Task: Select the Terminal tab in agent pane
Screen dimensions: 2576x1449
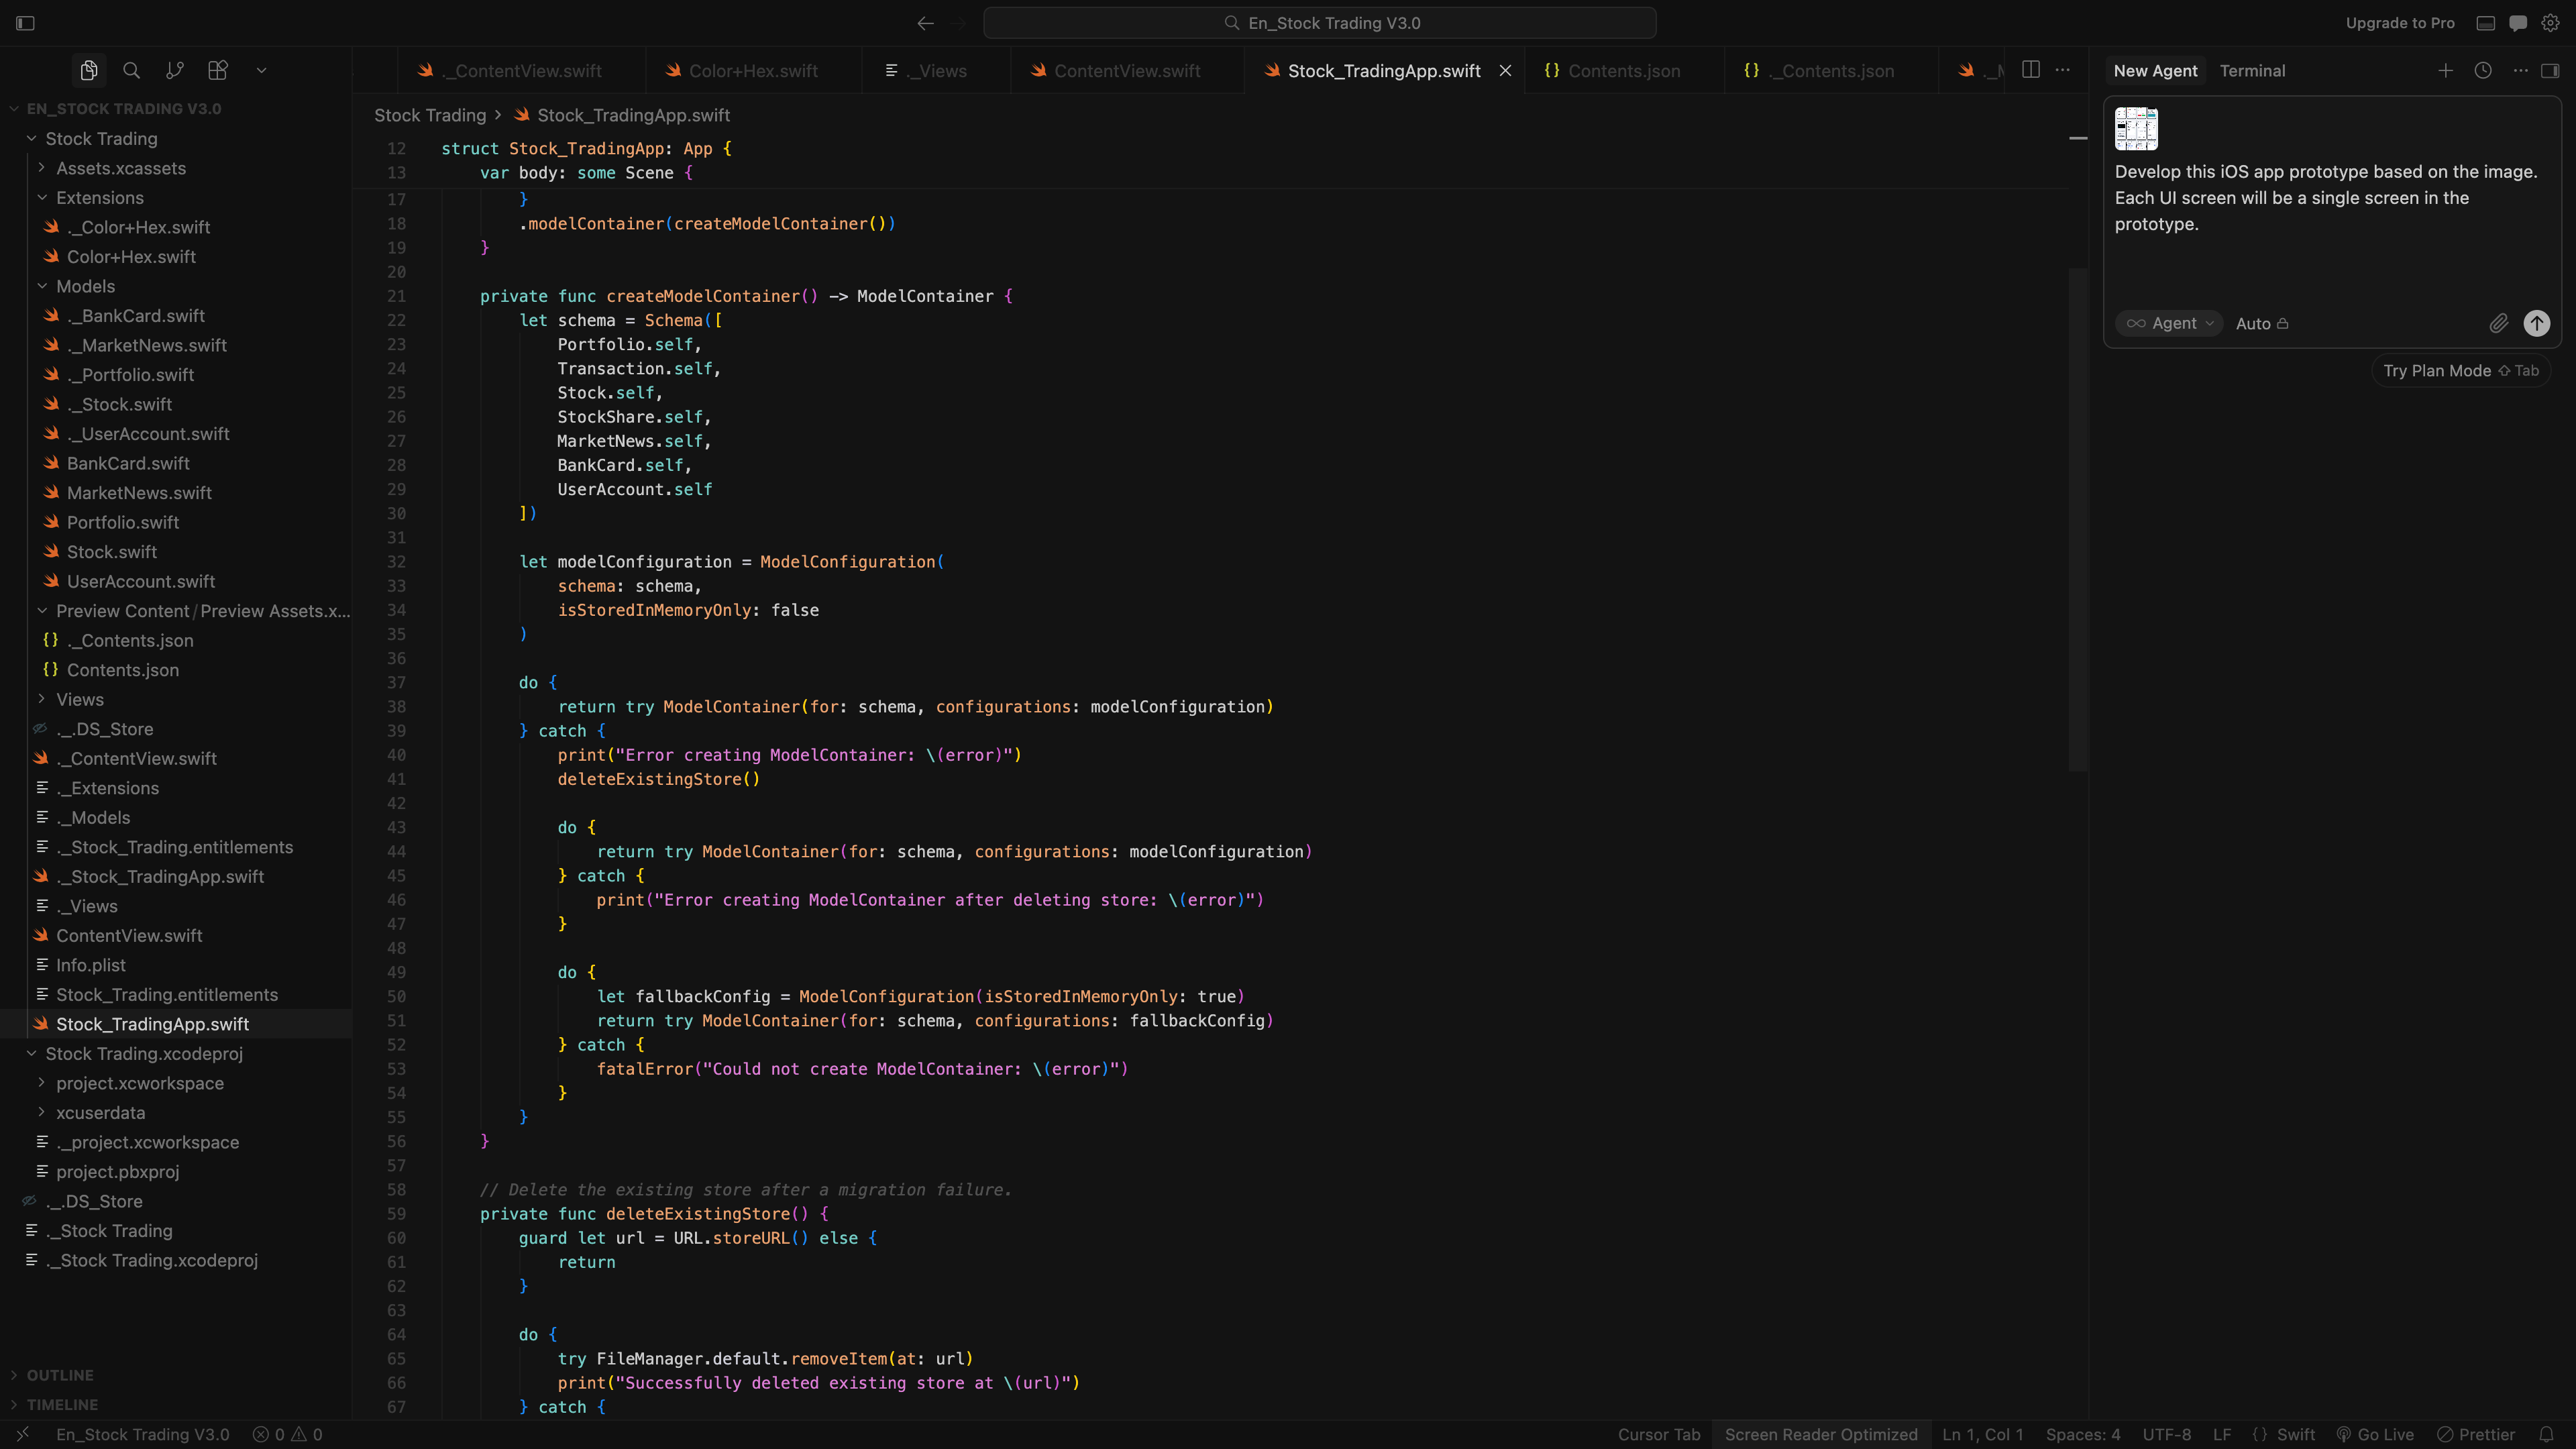Action: tap(2252, 70)
